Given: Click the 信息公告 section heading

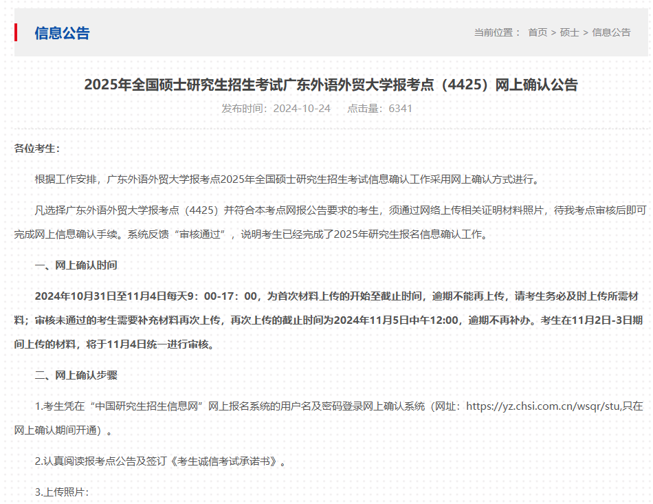Looking at the screenshot, I should (x=62, y=33).
